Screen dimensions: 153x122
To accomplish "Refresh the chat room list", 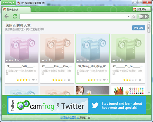I will pyautogui.click(x=15, y=17).
